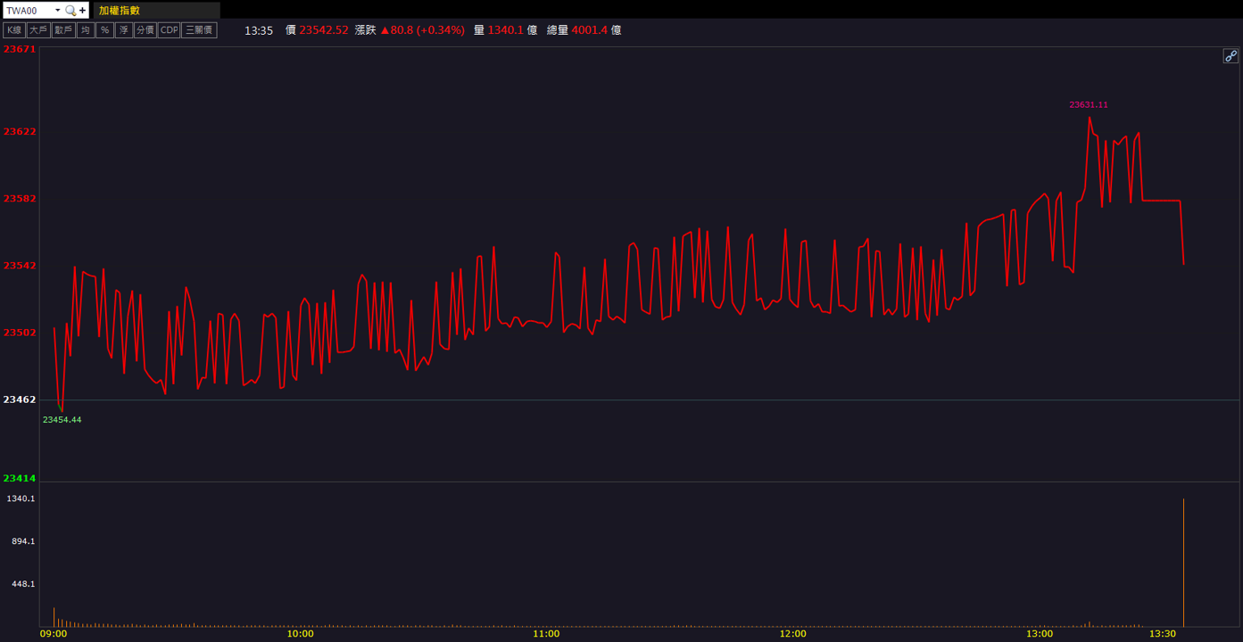Show the CDP levels button
The width and height of the screenshot is (1243, 642).
tap(170, 30)
